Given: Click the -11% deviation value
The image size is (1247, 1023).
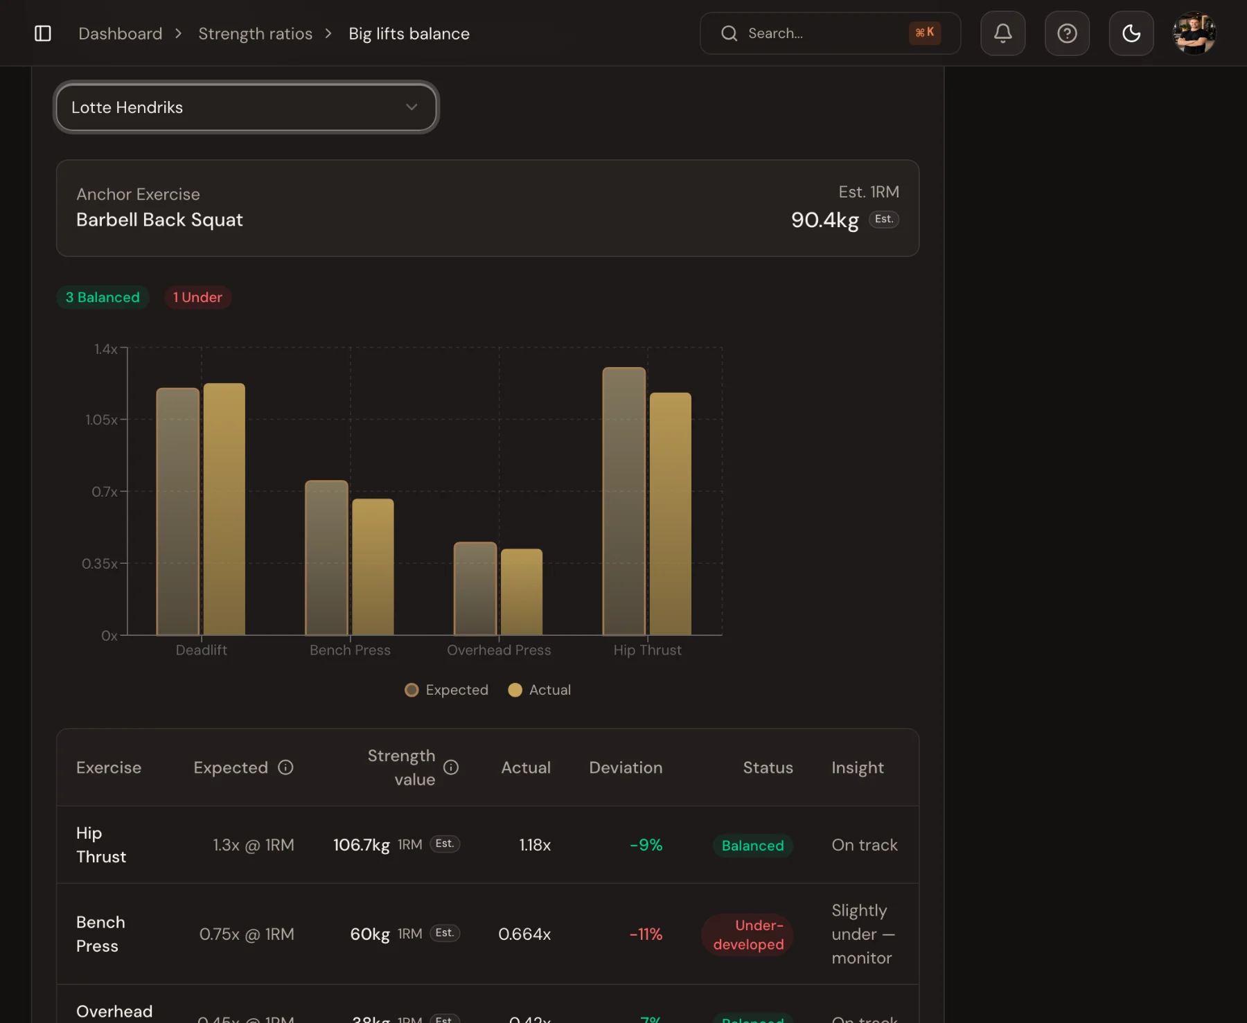Looking at the screenshot, I should click(x=646, y=934).
